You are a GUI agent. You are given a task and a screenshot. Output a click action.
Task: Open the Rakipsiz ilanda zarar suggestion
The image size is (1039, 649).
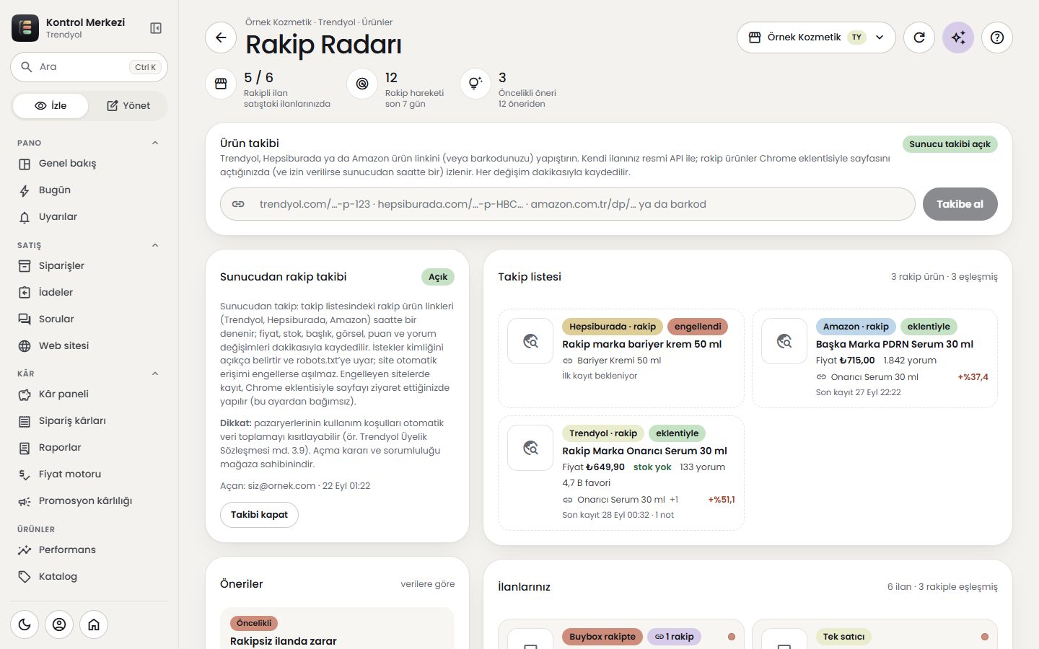pos(284,641)
